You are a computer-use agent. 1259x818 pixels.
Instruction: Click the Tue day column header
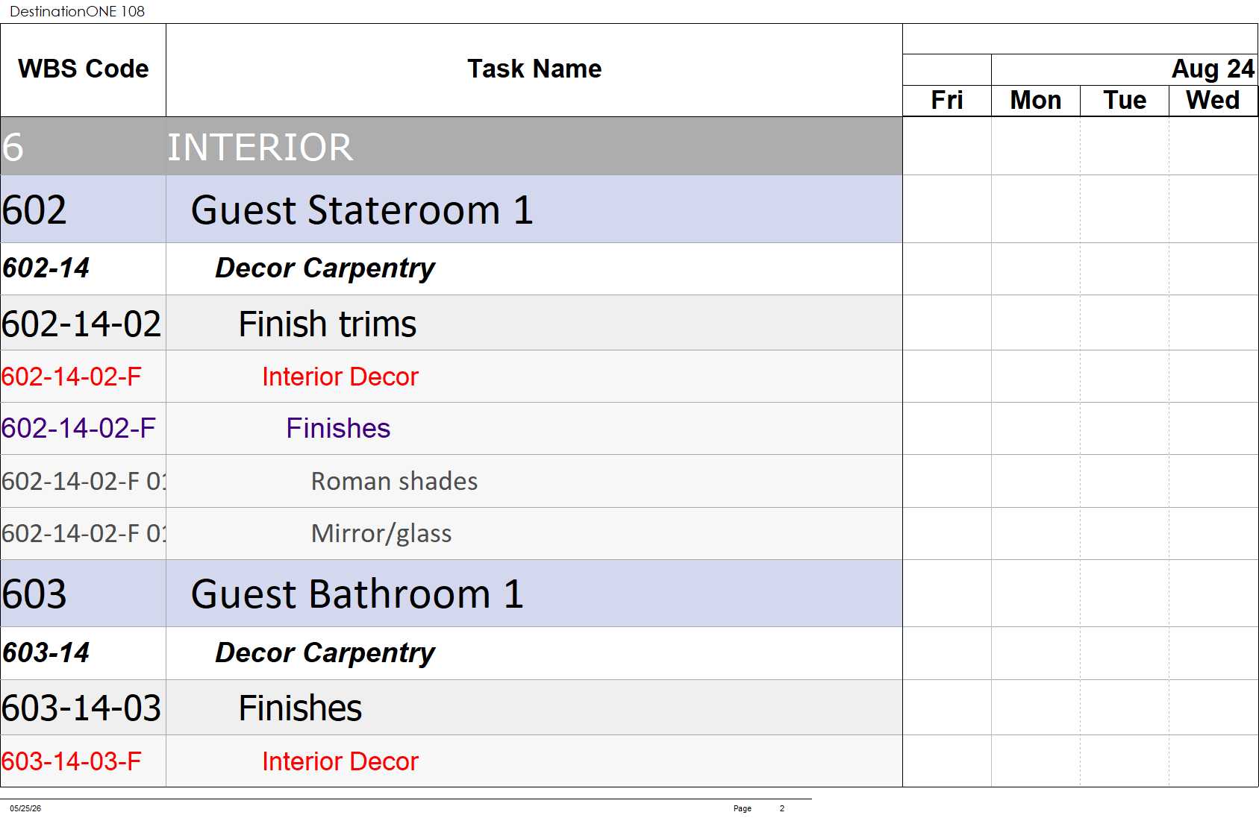[x=1125, y=101]
